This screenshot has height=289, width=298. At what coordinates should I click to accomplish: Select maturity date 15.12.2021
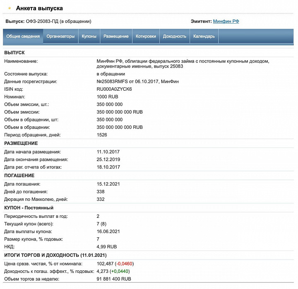pyautogui.click(x=108, y=184)
